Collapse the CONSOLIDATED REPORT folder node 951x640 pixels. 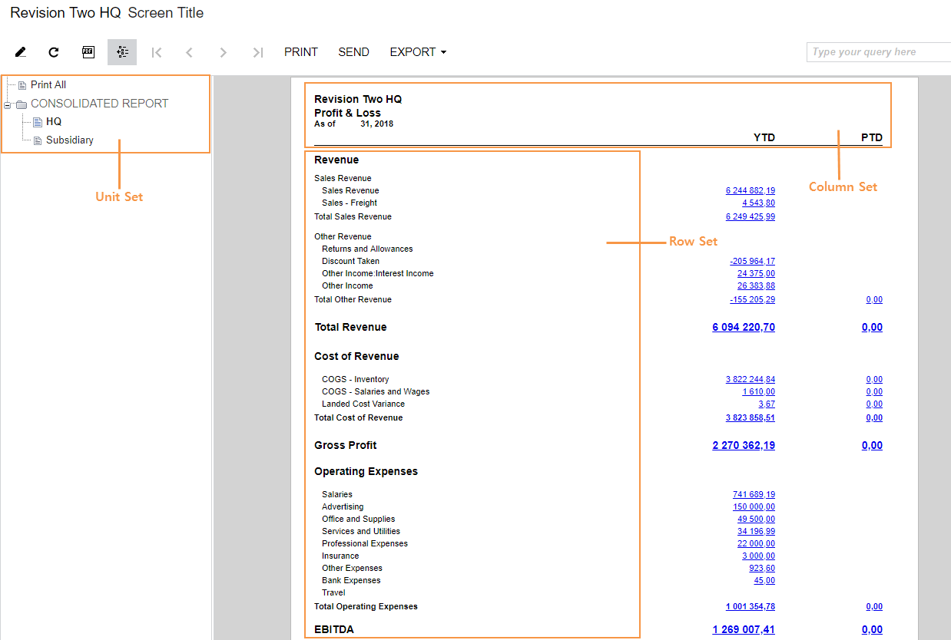tap(8, 104)
